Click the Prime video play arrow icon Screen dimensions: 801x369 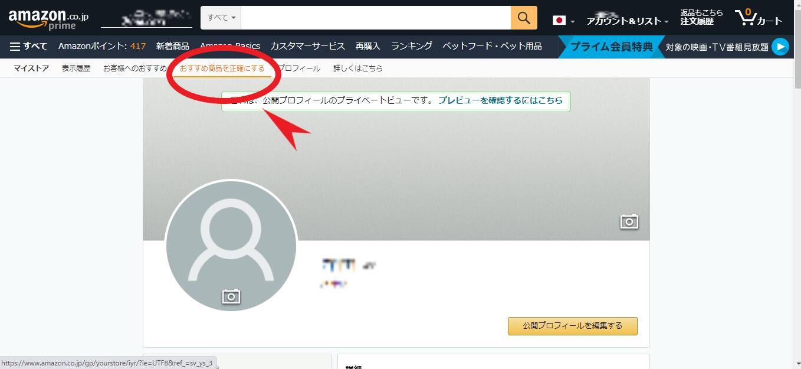pos(780,47)
